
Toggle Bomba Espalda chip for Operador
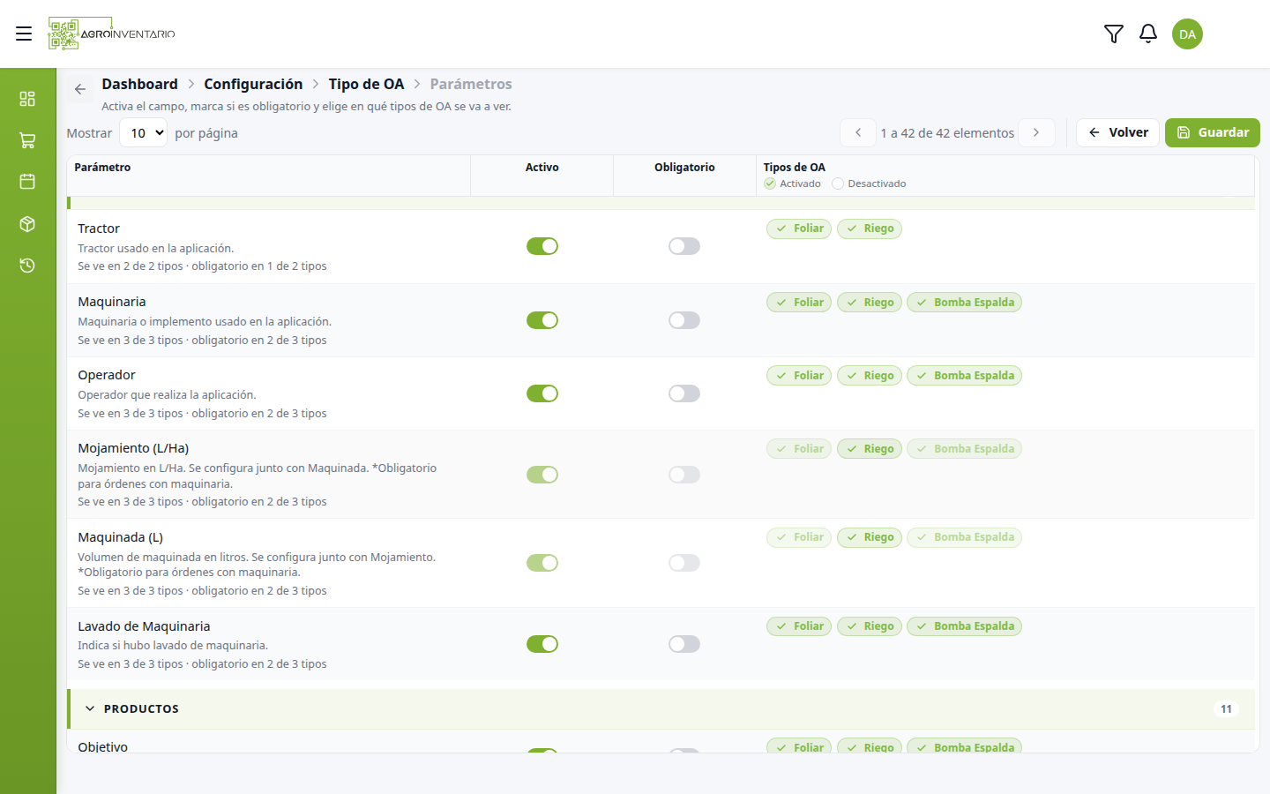(x=964, y=376)
